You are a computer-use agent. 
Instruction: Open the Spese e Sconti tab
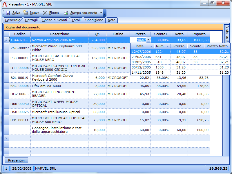(55, 20)
